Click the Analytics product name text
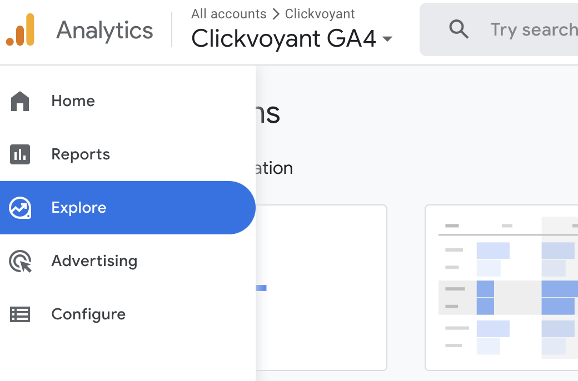The height and width of the screenshot is (381, 578). tap(104, 30)
